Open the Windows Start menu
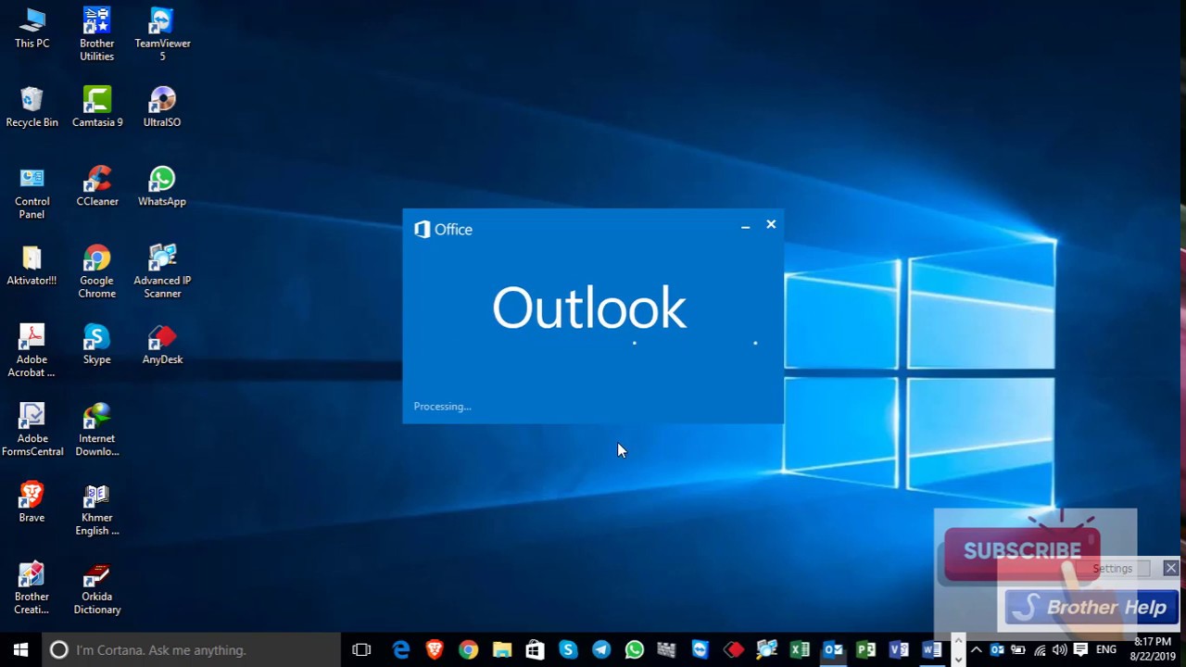The width and height of the screenshot is (1186, 667). pos(20,650)
